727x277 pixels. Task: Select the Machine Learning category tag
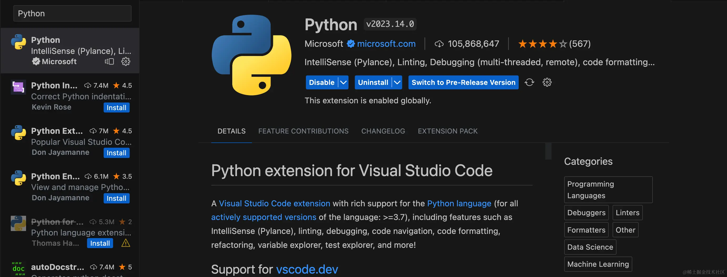point(598,264)
